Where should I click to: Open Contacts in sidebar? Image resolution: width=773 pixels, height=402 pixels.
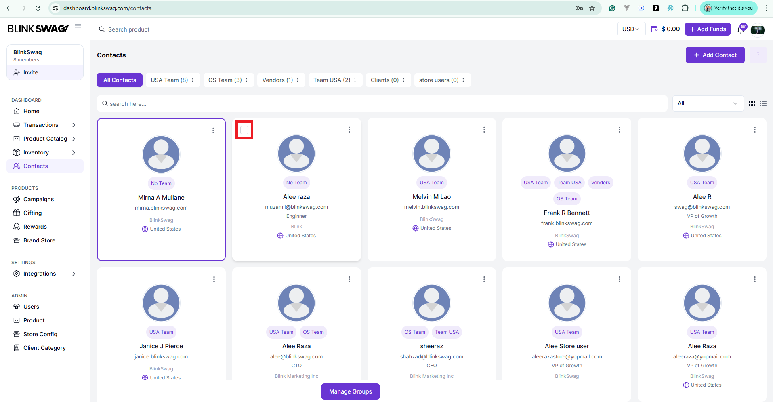click(45, 166)
